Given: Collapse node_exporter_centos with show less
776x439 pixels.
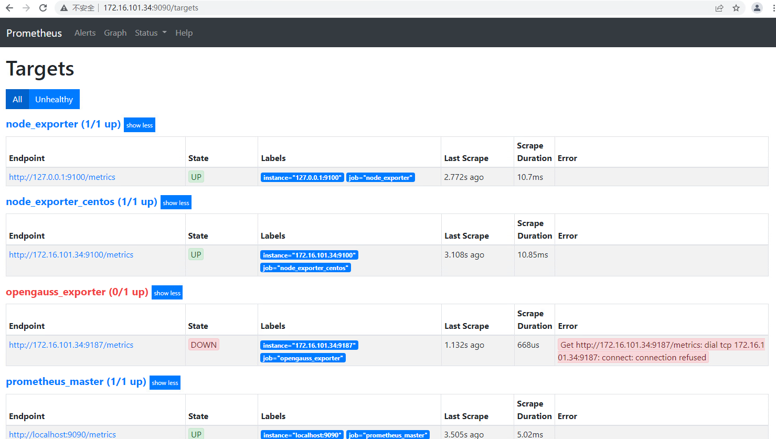Looking at the screenshot, I should [x=176, y=202].
